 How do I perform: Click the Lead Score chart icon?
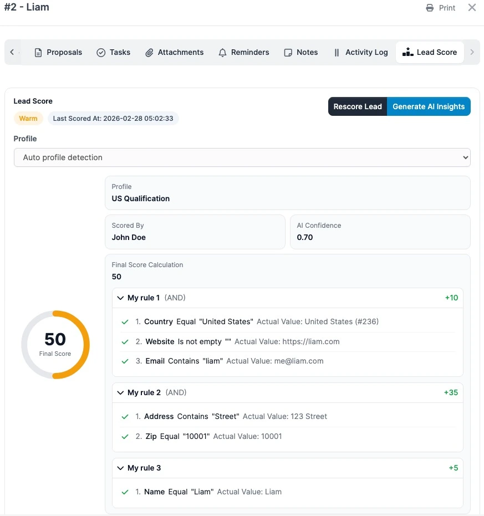point(407,52)
